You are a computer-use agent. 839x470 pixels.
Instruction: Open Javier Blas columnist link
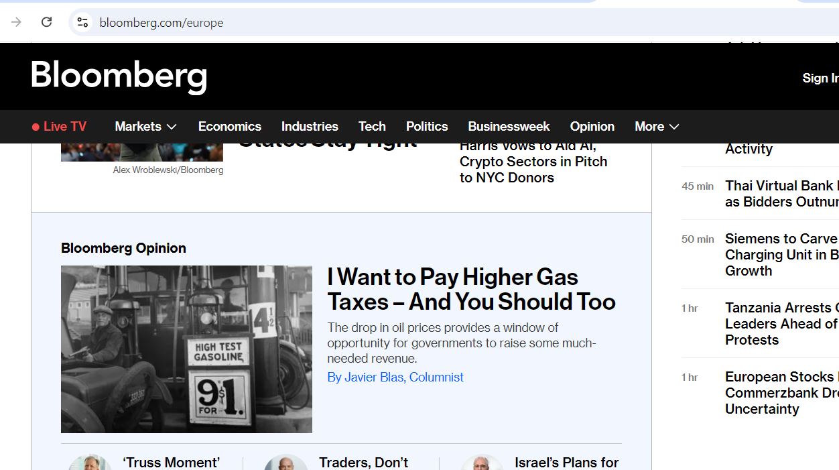tap(395, 377)
